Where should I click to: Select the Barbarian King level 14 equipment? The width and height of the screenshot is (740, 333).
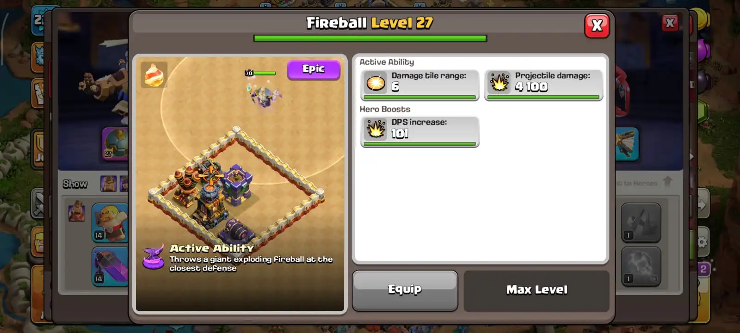click(110, 223)
